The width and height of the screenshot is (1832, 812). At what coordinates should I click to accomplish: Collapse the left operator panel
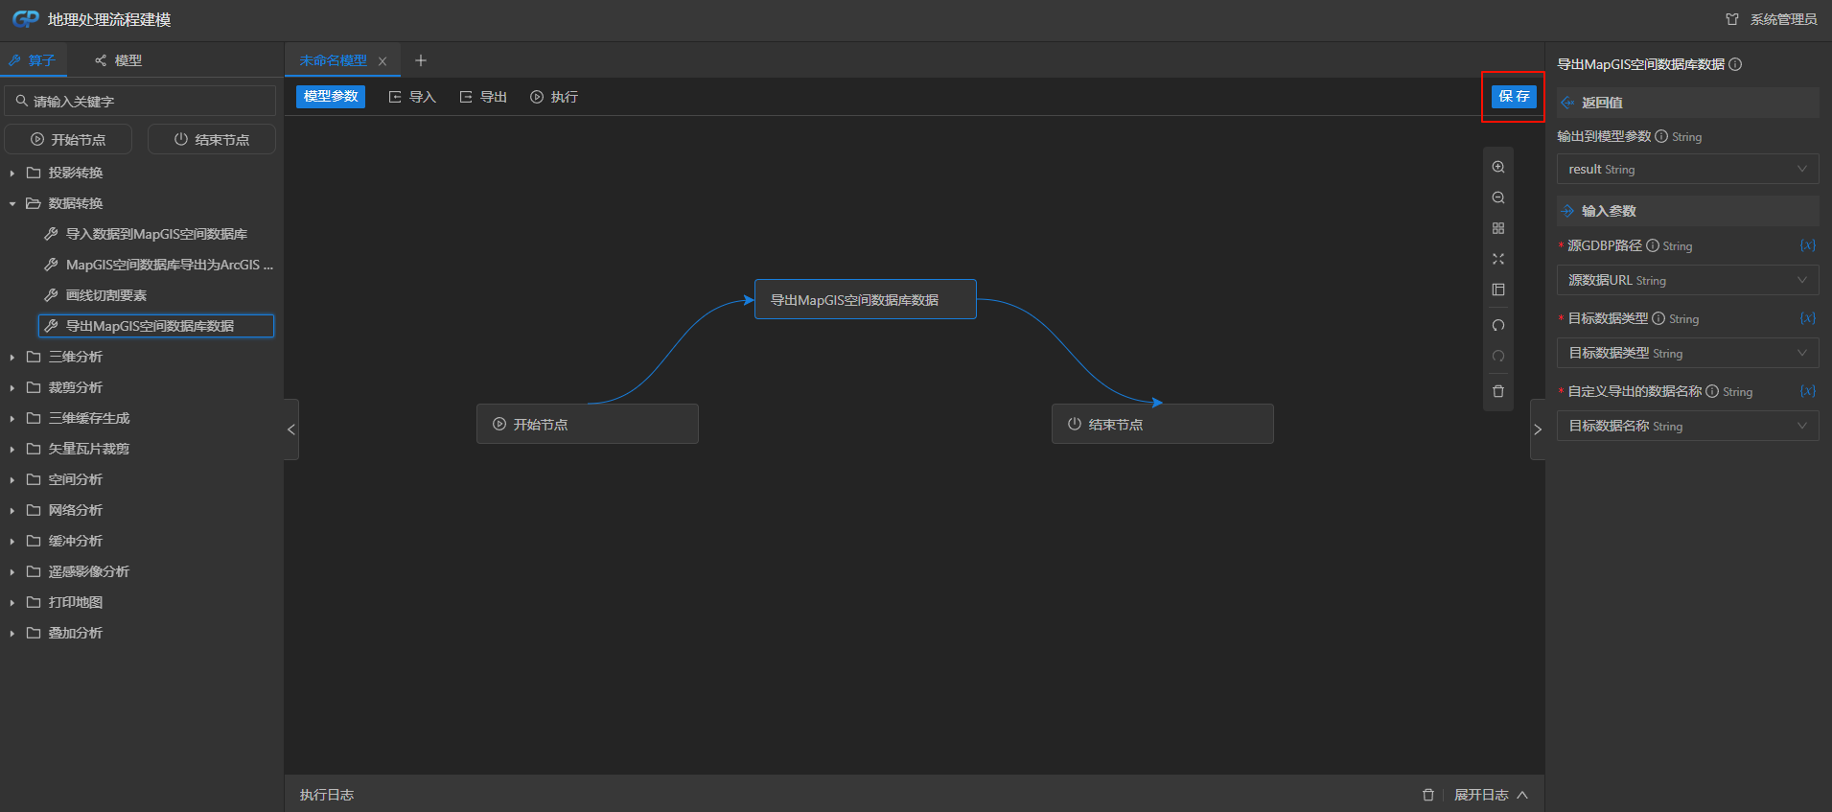[291, 429]
